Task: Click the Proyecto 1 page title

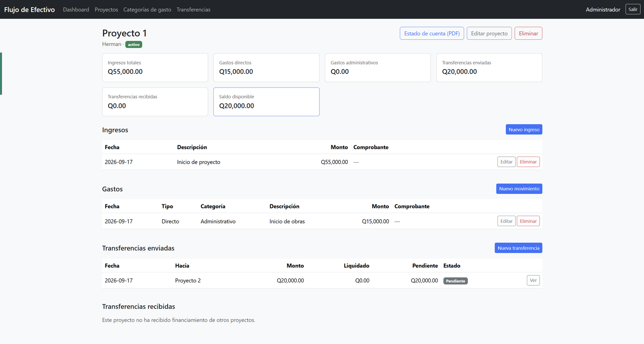Action: pos(124,33)
